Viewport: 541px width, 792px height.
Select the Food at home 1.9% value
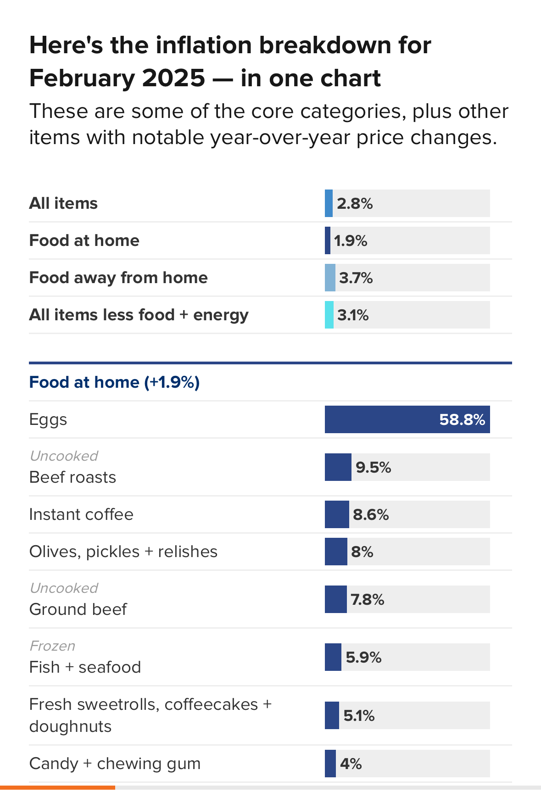pos(351,240)
